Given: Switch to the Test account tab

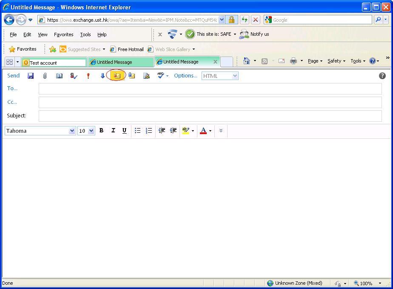Looking at the screenshot, I should tap(54, 63).
